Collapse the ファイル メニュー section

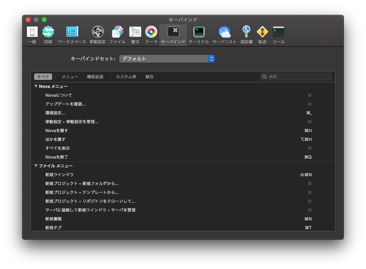pyautogui.click(x=36, y=165)
